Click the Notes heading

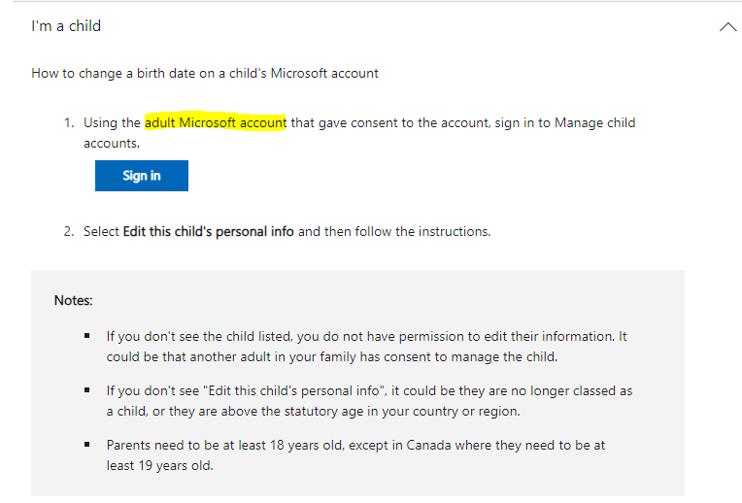pos(74,300)
